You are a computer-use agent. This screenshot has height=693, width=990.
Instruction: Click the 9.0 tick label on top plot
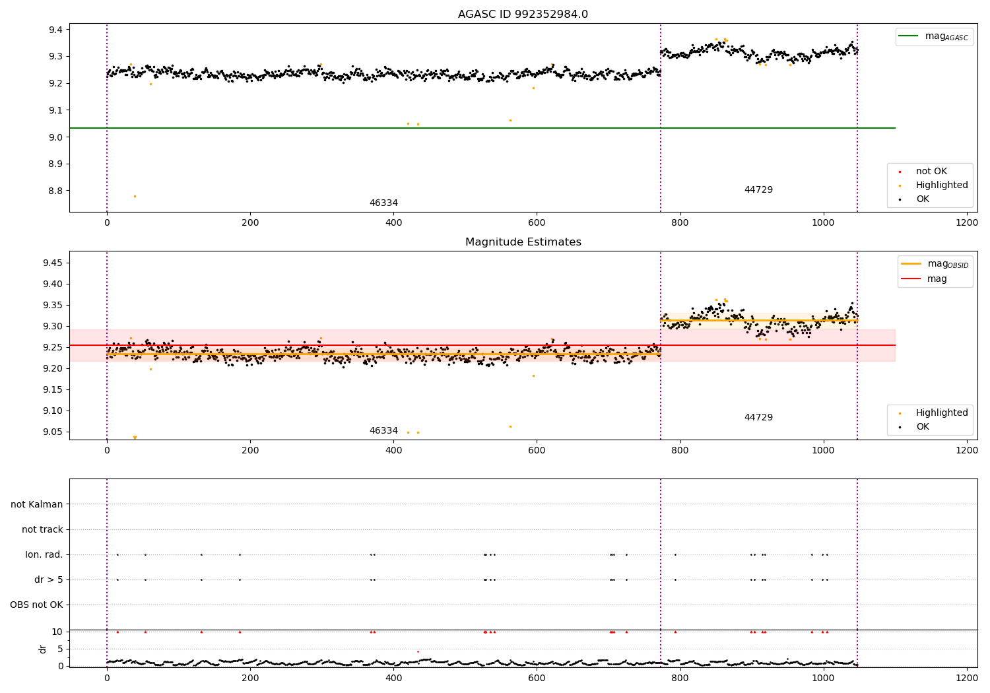(x=55, y=137)
